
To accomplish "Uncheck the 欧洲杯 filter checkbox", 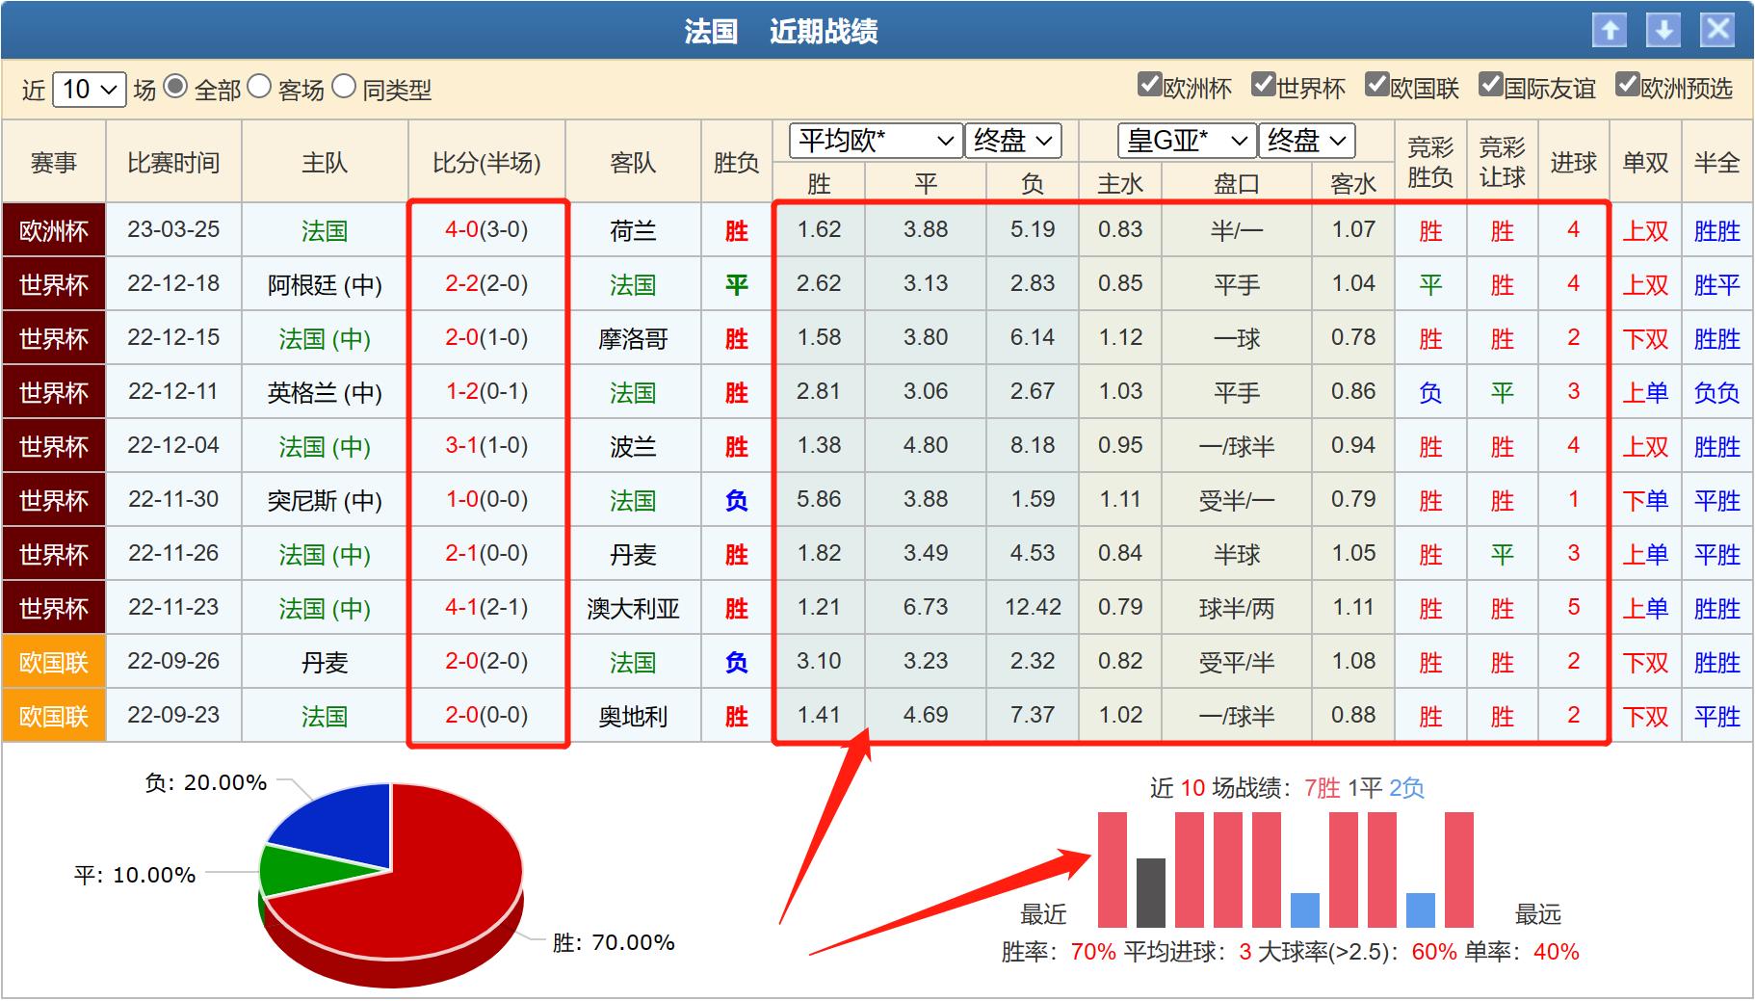I will (1150, 86).
